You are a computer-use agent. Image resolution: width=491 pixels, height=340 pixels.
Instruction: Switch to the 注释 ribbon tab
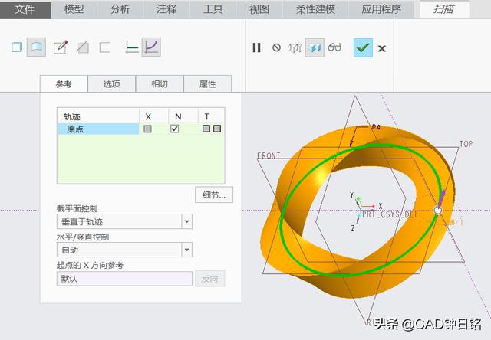click(x=166, y=9)
